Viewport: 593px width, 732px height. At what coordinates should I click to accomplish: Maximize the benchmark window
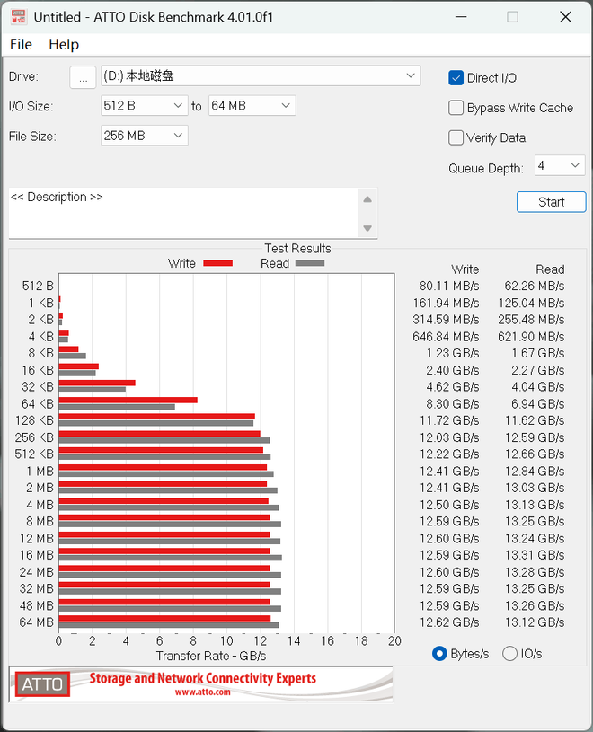tap(512, 17)
